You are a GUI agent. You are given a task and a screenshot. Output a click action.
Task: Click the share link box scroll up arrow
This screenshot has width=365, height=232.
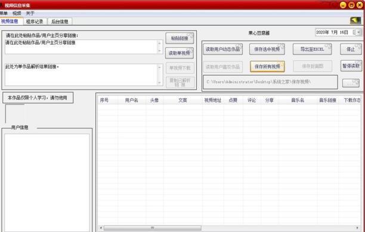160,43
